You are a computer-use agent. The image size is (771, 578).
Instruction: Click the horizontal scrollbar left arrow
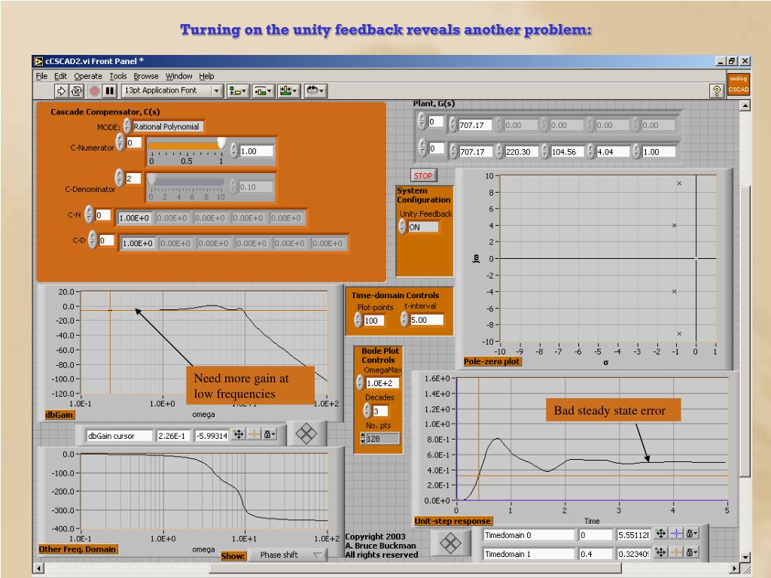tap(39, 568)
